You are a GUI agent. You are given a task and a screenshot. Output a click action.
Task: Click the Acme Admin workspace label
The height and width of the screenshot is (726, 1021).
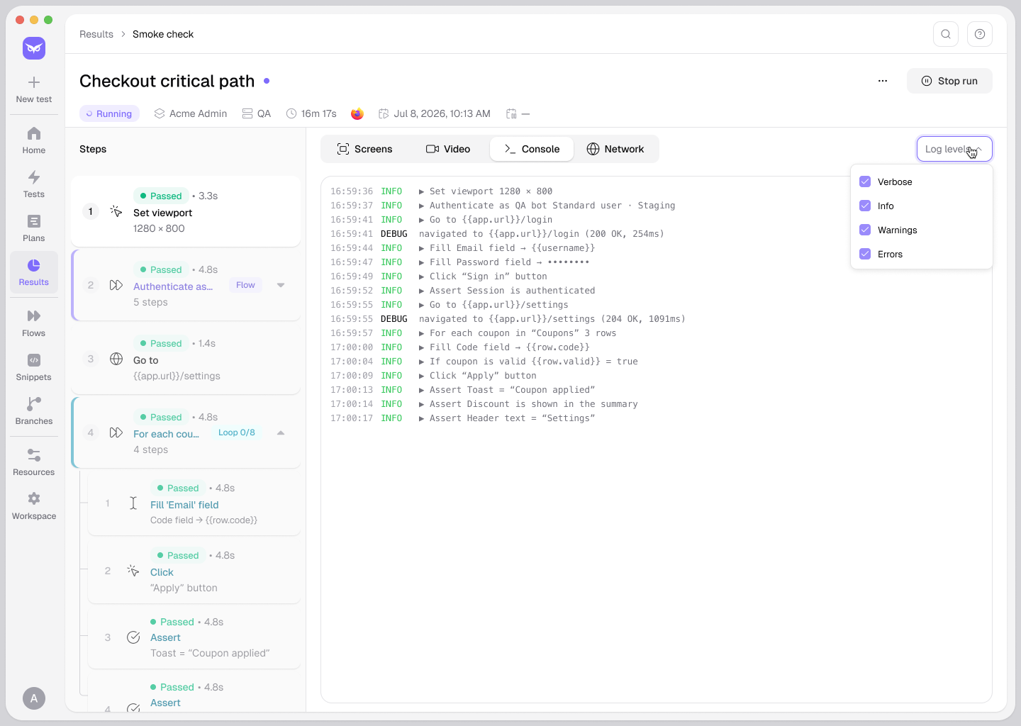pos(191,113)
